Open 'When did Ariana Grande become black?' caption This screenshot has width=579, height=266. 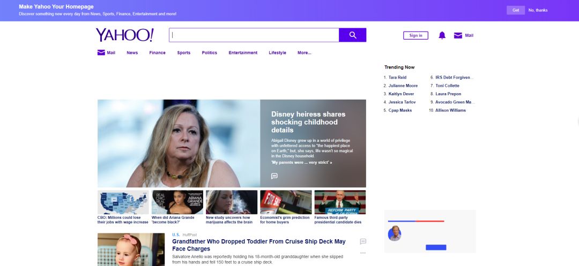point(173,220)
